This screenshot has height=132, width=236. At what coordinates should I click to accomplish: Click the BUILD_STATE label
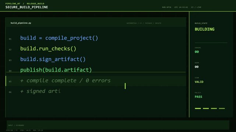click(201, 23)
